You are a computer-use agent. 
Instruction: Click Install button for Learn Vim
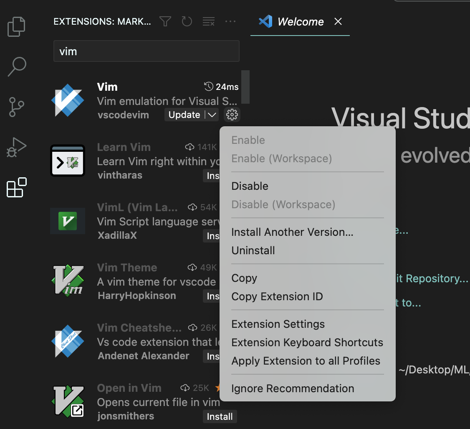coord(212,176)
